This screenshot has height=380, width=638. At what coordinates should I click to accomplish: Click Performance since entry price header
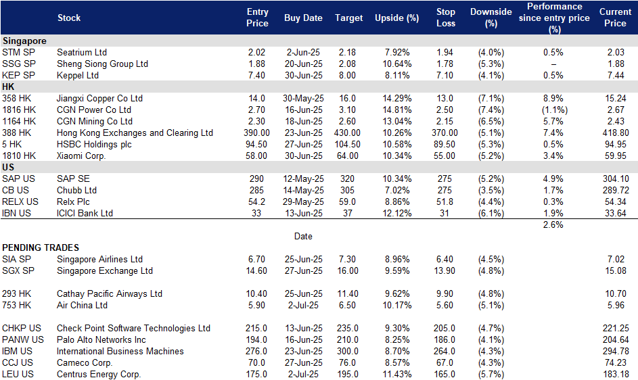coord(554,18)
